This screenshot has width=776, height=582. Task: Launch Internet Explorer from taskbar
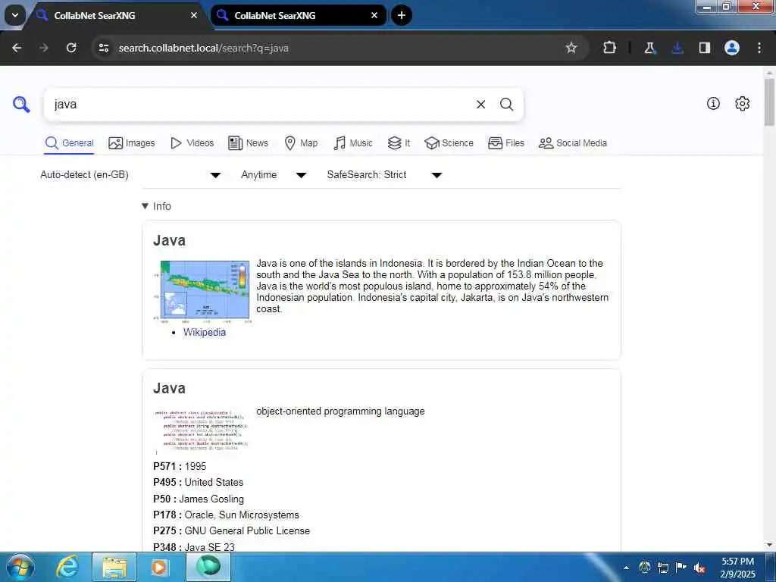tap(67, 567)
